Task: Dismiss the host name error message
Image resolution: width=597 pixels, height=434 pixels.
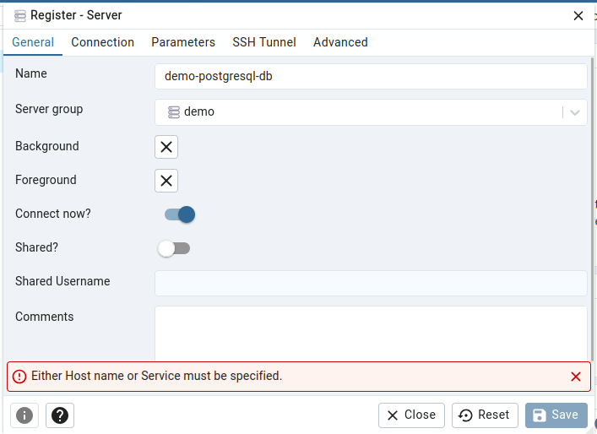Action: [x=576, y=377]
